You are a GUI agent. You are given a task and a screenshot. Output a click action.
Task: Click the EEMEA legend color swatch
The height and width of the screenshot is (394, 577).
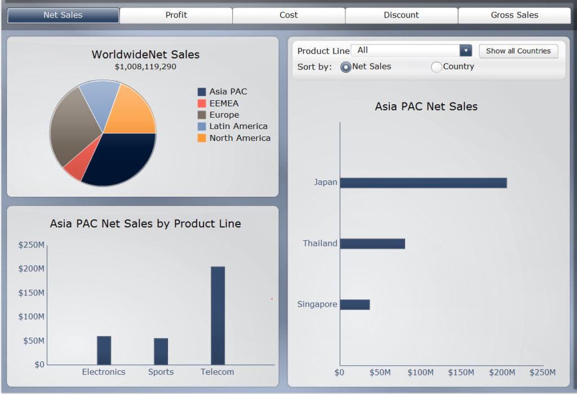[202, 104]
